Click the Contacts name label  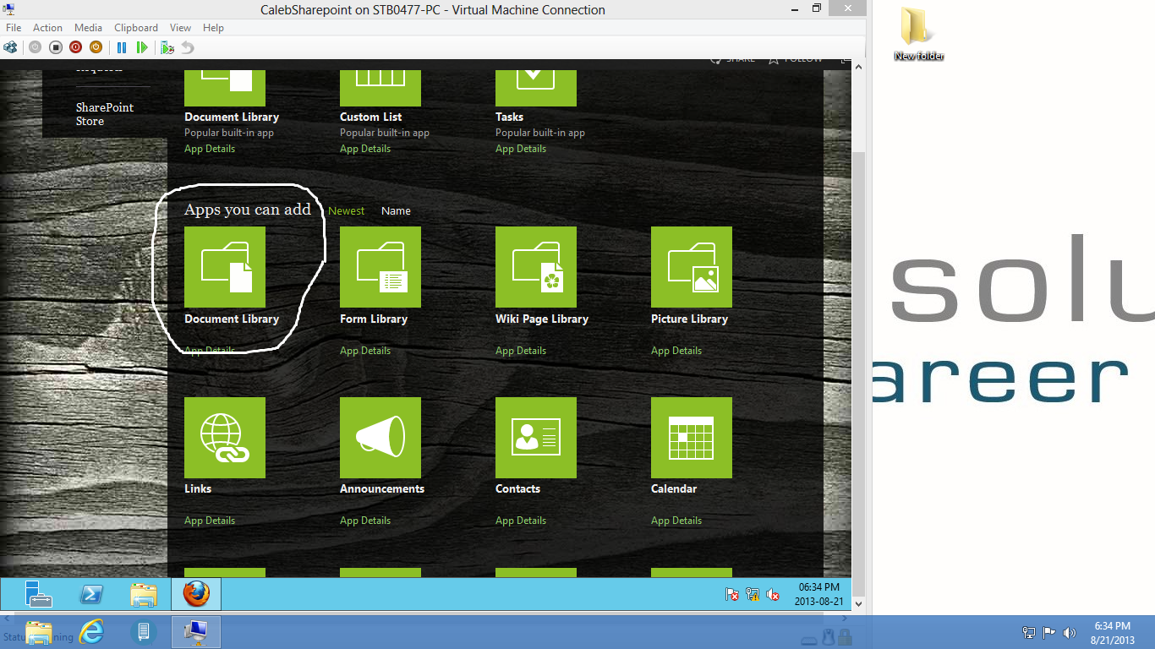[517, 488]
